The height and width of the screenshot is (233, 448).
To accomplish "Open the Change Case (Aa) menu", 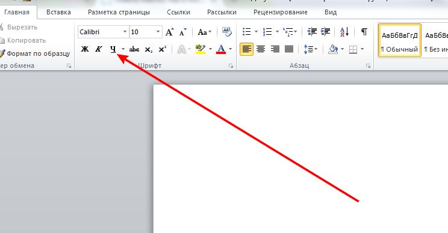I will 205,32.
